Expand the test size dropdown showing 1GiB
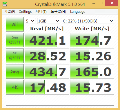This screenshot has width=120, height=110. point(49,21)
